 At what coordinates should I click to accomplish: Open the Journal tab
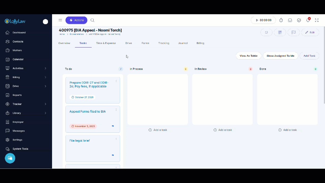(183, 43)
